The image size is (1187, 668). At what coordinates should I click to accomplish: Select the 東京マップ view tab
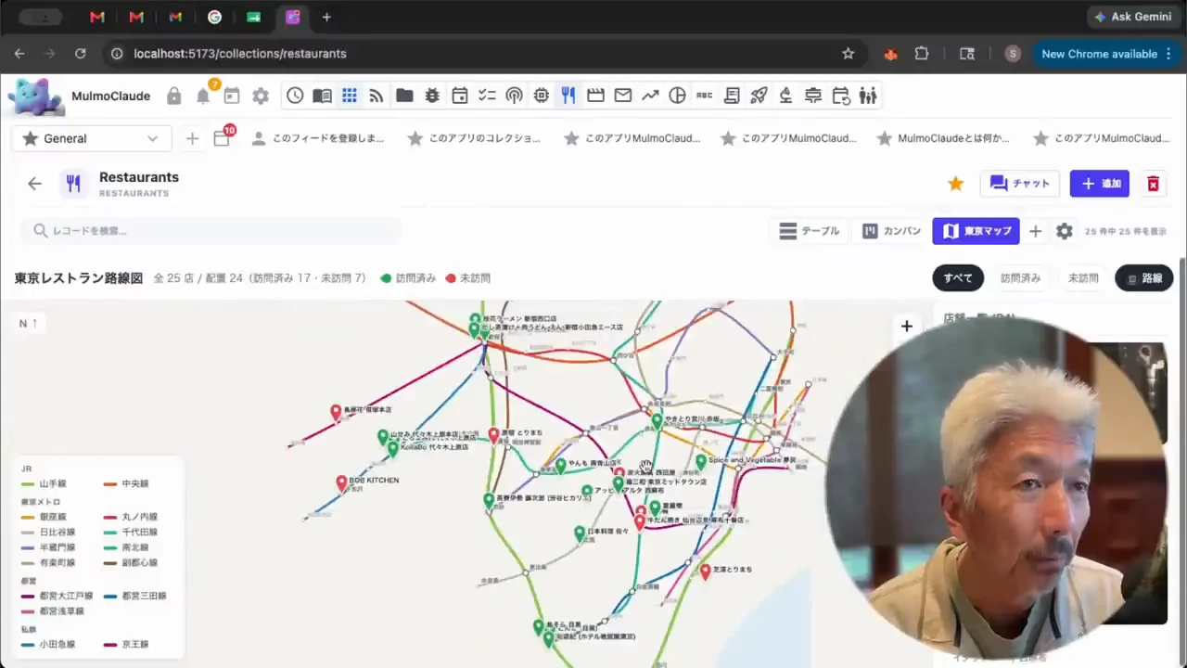coord(976,231)
